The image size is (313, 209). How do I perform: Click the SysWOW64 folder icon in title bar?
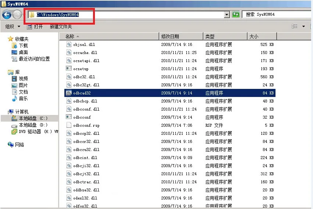[x=4, y=4]
